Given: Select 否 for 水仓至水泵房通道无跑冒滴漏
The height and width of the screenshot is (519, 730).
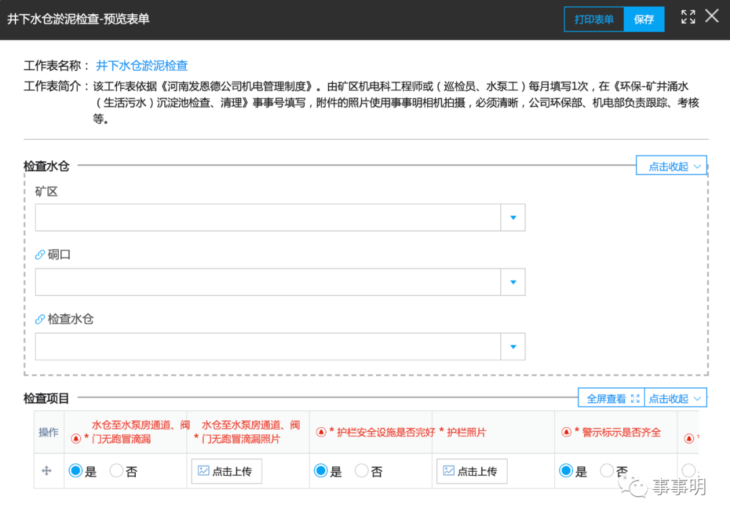Looking at the screenshot, I should (116, 470).
